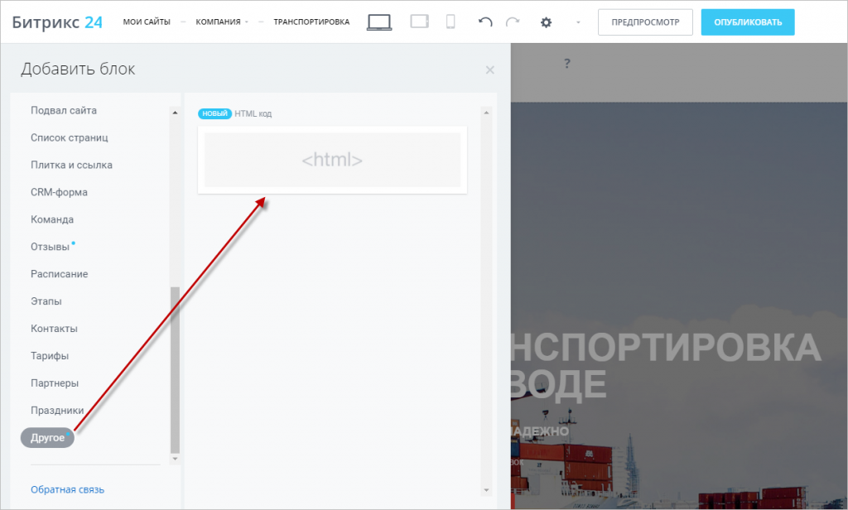Image resolution: width=848 pixels, height=510 pixels.
Task: Switch to desktop preview device icon
Action: 379,22
